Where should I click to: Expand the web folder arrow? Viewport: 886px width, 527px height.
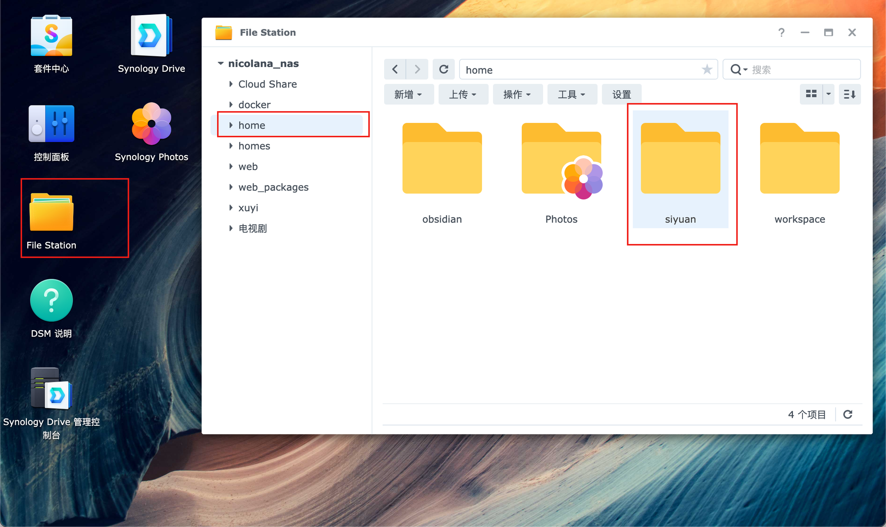pyautogui.click(x=231, y=167)
